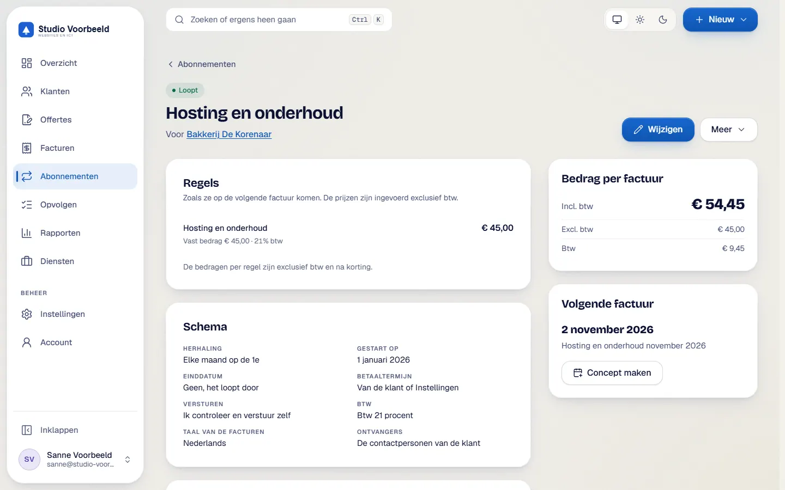Click the search magnifier icon

[x=179, y=20]
